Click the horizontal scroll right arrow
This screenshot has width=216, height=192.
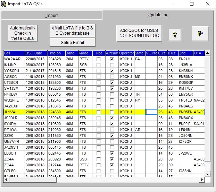[202, 180]
